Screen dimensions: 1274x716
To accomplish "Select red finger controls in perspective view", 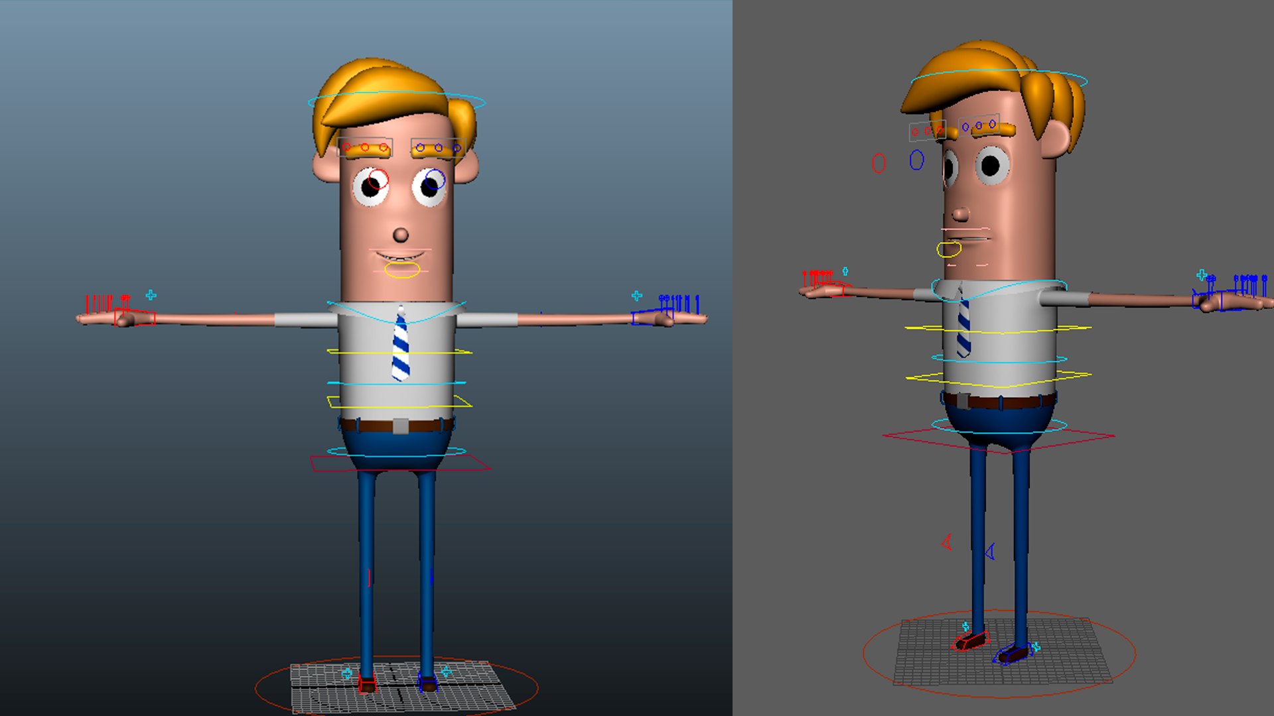I will [x=817, y=278].
